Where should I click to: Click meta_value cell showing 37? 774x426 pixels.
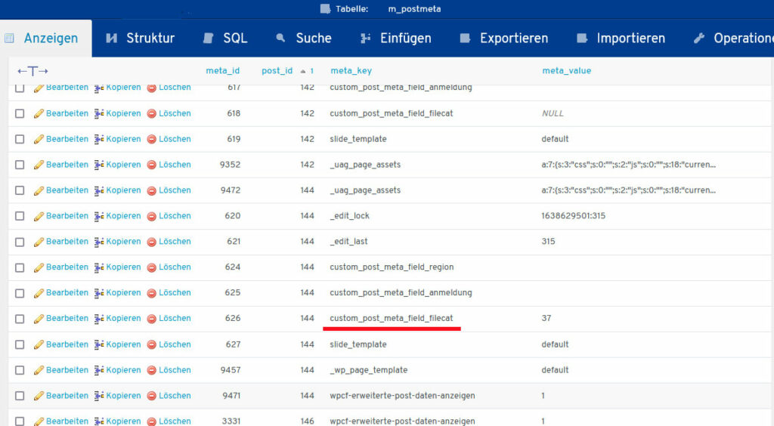coord(546,319)
